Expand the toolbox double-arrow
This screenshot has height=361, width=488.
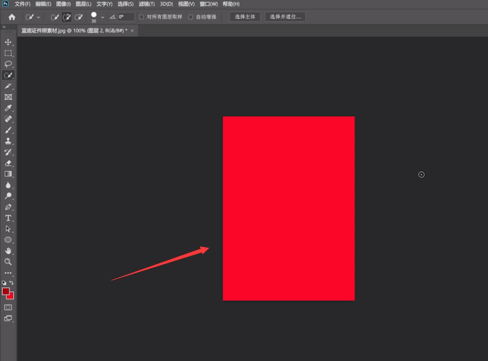click(x=4, y=27)
